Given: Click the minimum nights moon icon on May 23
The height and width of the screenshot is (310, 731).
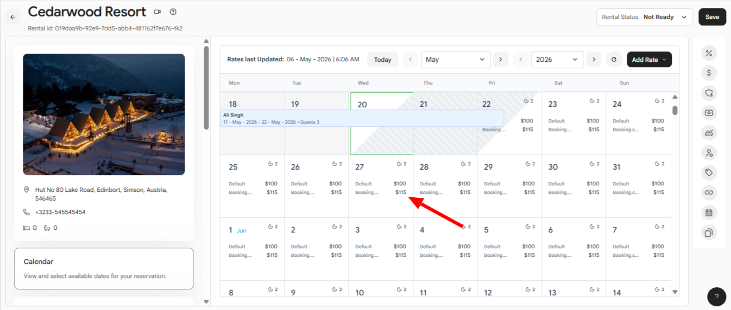Looking at the screenshot, I should [x=593, y=101].
